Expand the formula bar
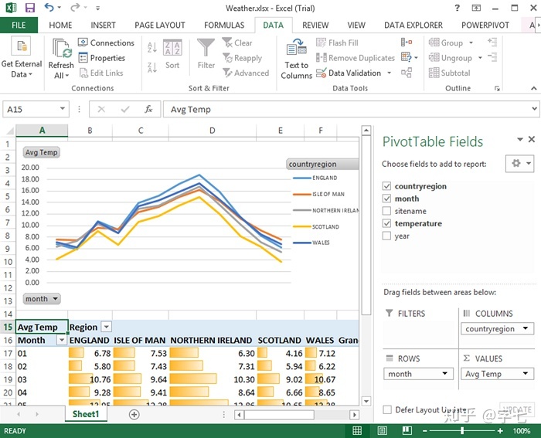Image resolution: width=541 pixels, height=438 pixels. (534, 109)
